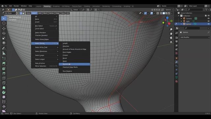The width and height of the screenshot is (211, 119).
Task: Select the Edge Slide tool
Action: pyautogui.click(x=4, y=102)
